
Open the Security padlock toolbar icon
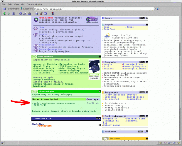[x=41, y=14]
